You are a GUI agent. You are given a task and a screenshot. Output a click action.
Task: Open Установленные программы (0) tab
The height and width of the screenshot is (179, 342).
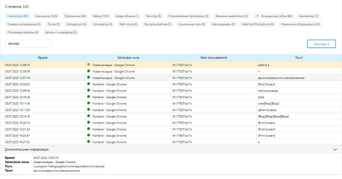coord(188,16)
